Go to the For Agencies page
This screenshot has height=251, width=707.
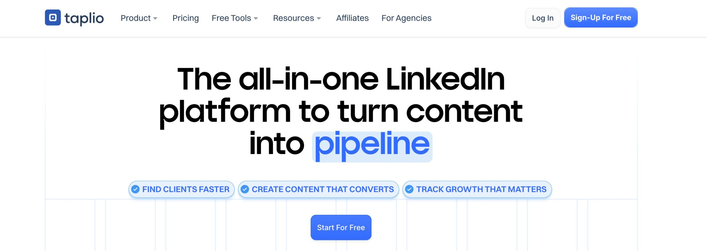coord(407,18)
